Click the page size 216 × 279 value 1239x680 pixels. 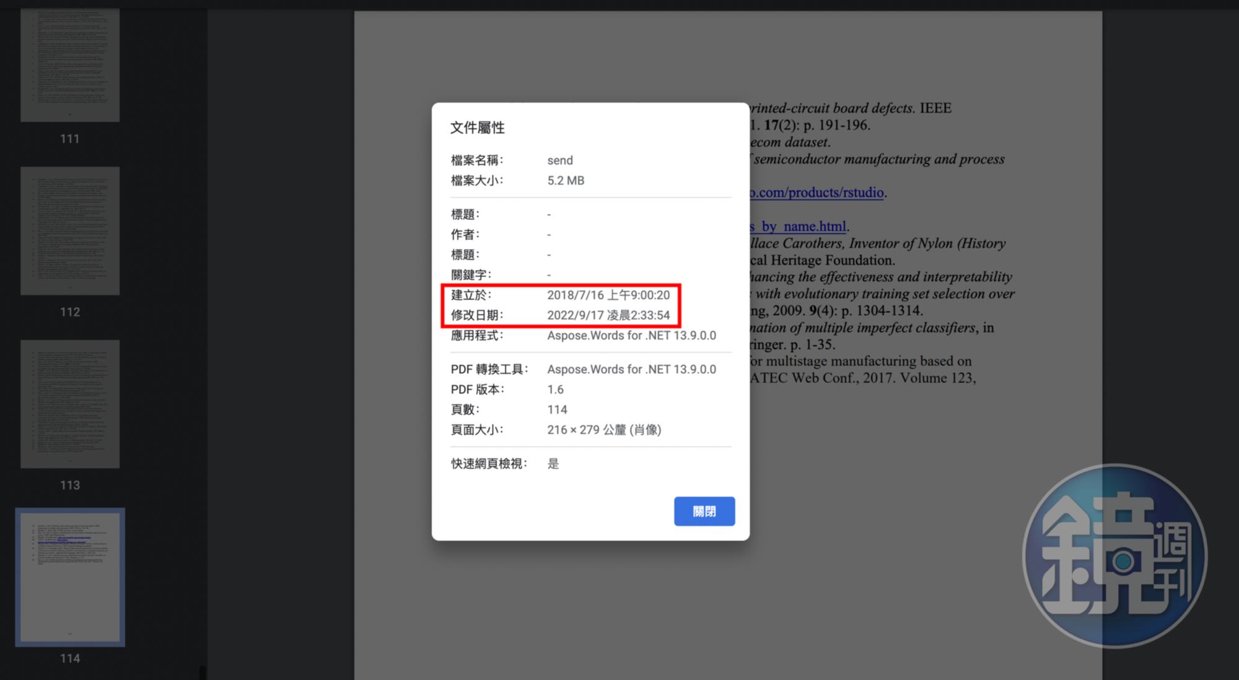(x=604, y=430)
